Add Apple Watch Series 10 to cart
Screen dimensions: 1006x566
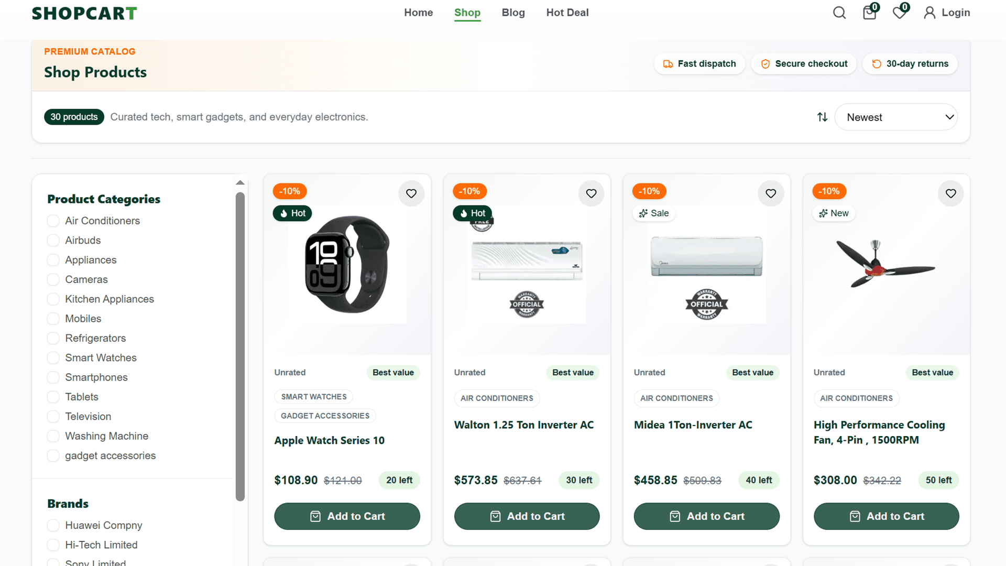(347, 516)
